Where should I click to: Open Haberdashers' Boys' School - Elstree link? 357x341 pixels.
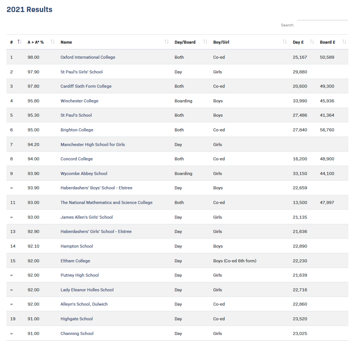[x=96, y=188]
